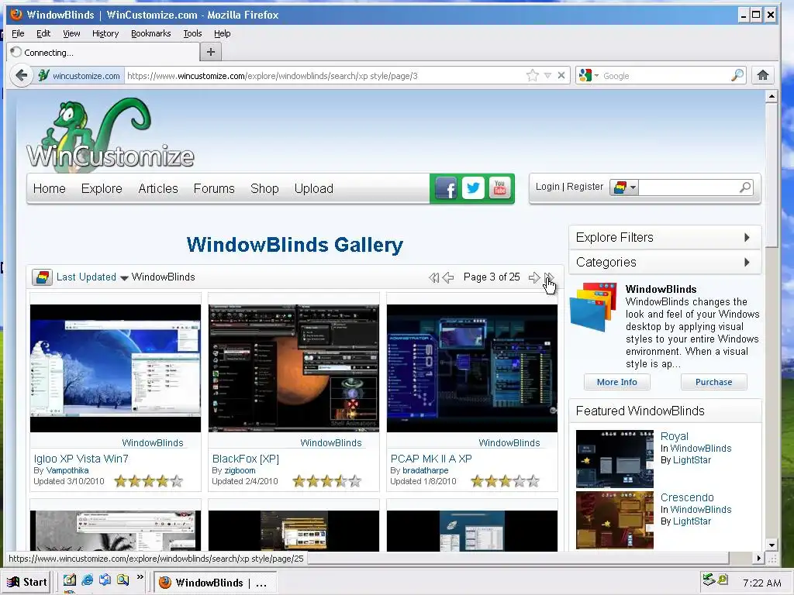Open the Upload nav link
The image size is (794, 595).
pyautogui.click(x=313, y=189)
